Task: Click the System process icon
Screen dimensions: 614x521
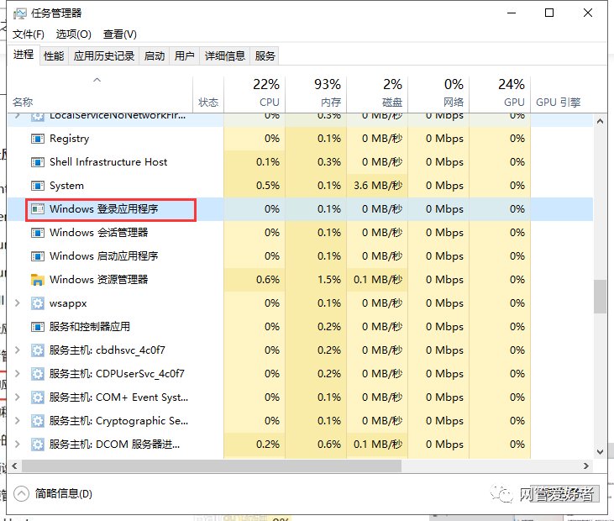Action: pos(38,186)
